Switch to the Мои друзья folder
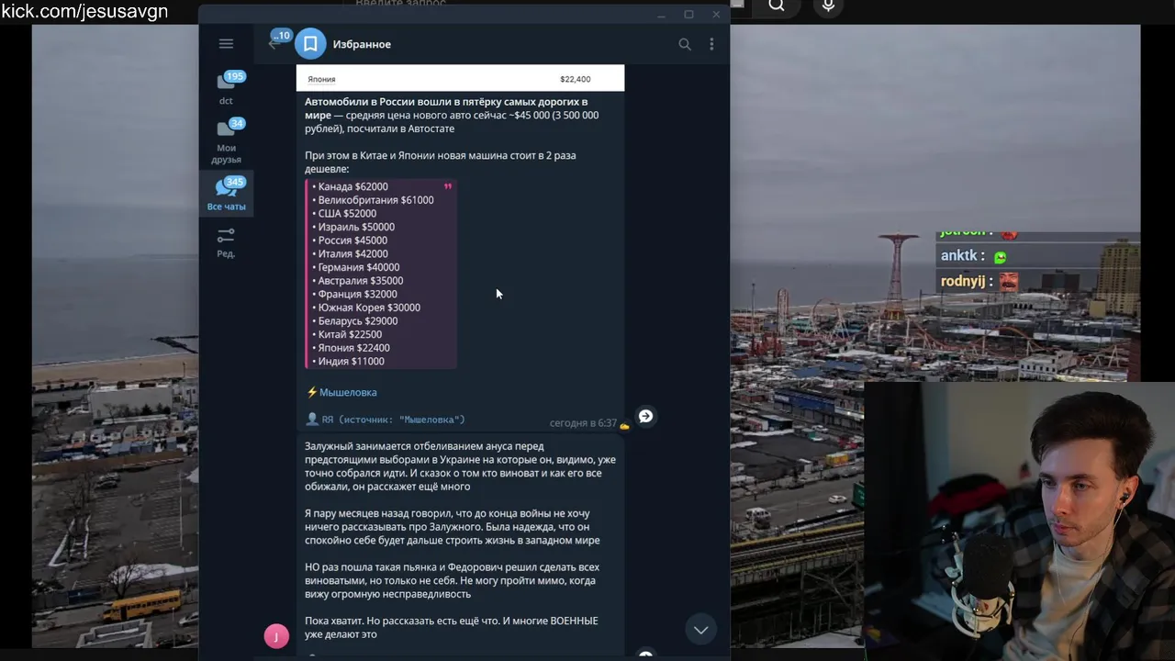The image size is (1175, 661). 226,142
